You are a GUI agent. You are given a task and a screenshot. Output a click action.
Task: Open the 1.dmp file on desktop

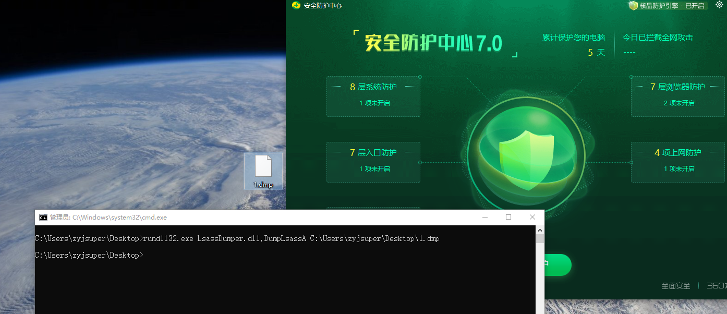(263, 171)
